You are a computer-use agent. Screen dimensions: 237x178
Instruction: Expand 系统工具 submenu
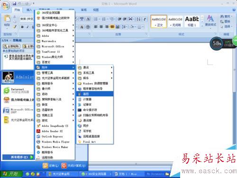click(95, 73)
